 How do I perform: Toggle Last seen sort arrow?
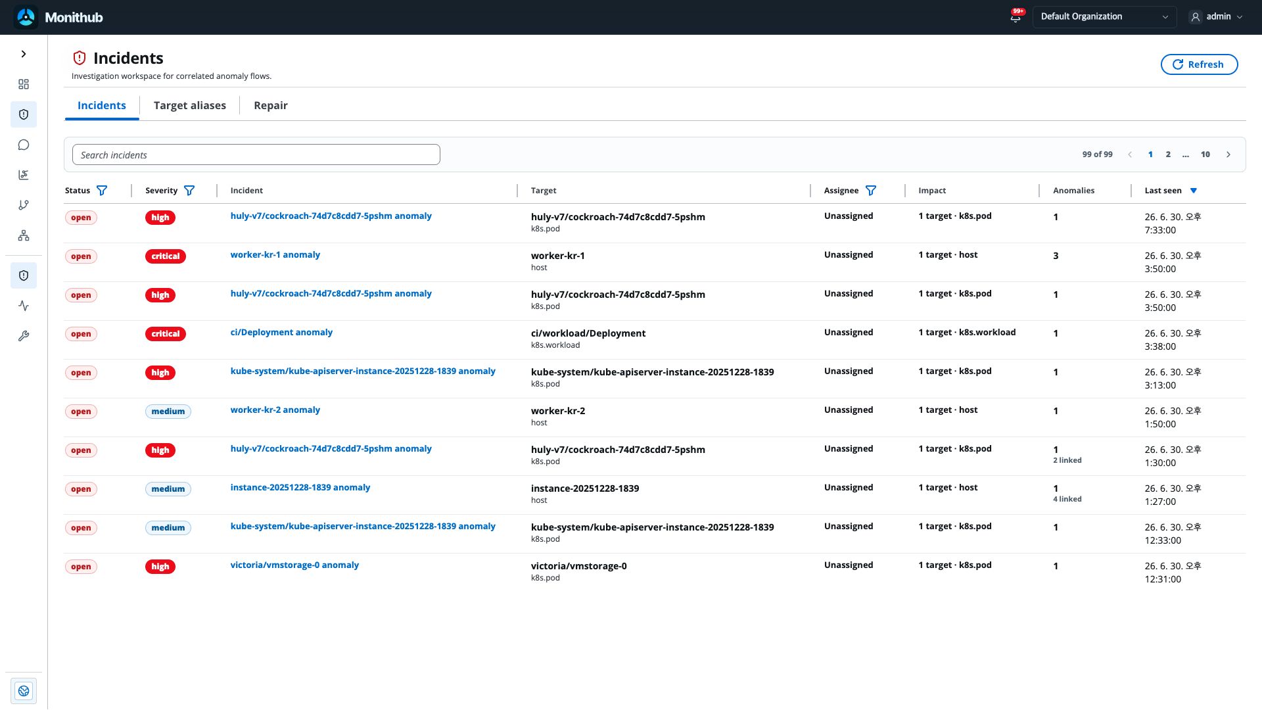(1194, 191)
